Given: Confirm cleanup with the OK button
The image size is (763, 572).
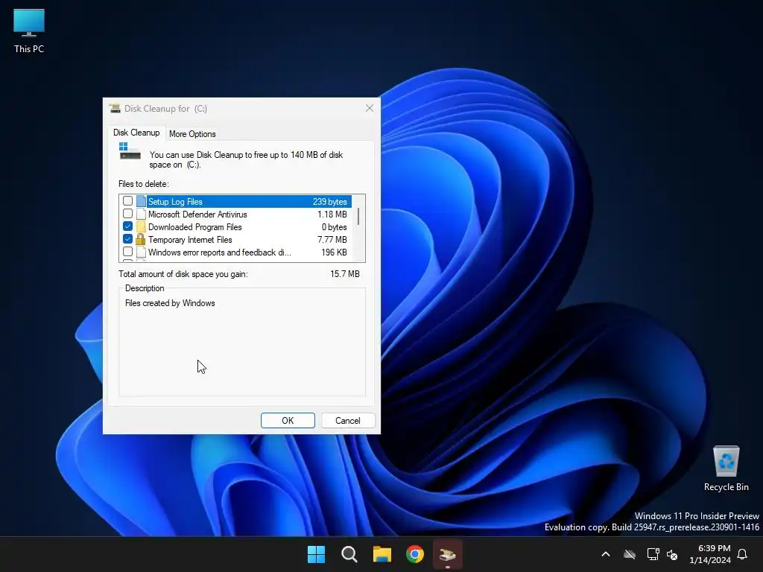Looking at the screenshot, I should coord(288,420).
